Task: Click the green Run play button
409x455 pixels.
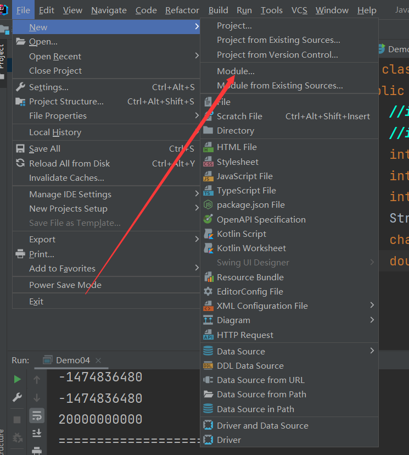Action: tap(18, 379)
